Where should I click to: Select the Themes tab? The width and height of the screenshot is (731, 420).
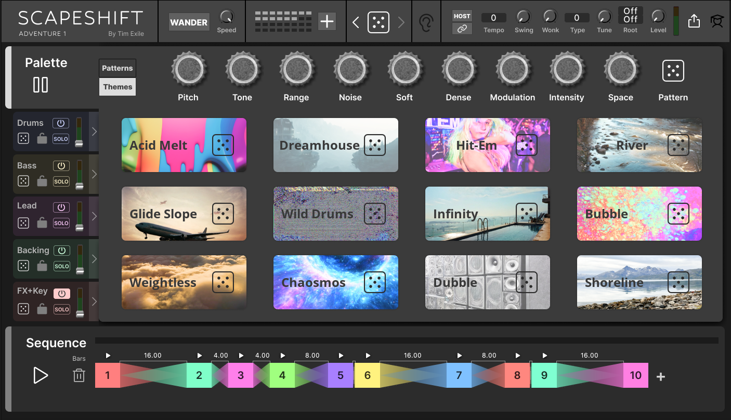click(118, 87)
